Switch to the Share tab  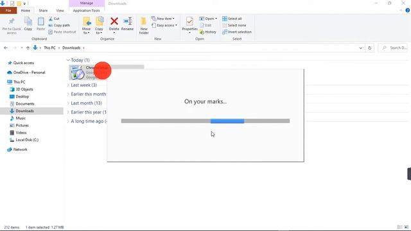pyautogui.click(x=43, y=10)
